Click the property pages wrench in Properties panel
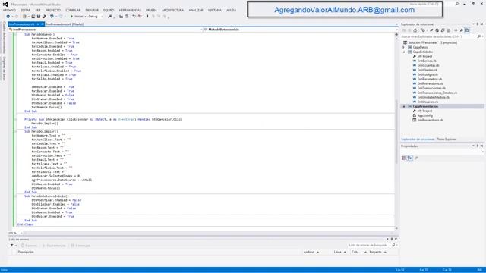Screen dimensions: 486x273 coord(417,158)
